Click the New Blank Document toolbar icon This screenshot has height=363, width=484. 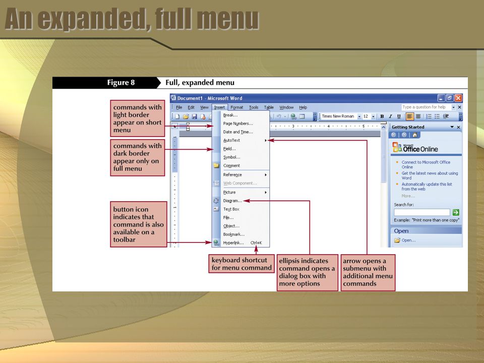pos(177,116)
